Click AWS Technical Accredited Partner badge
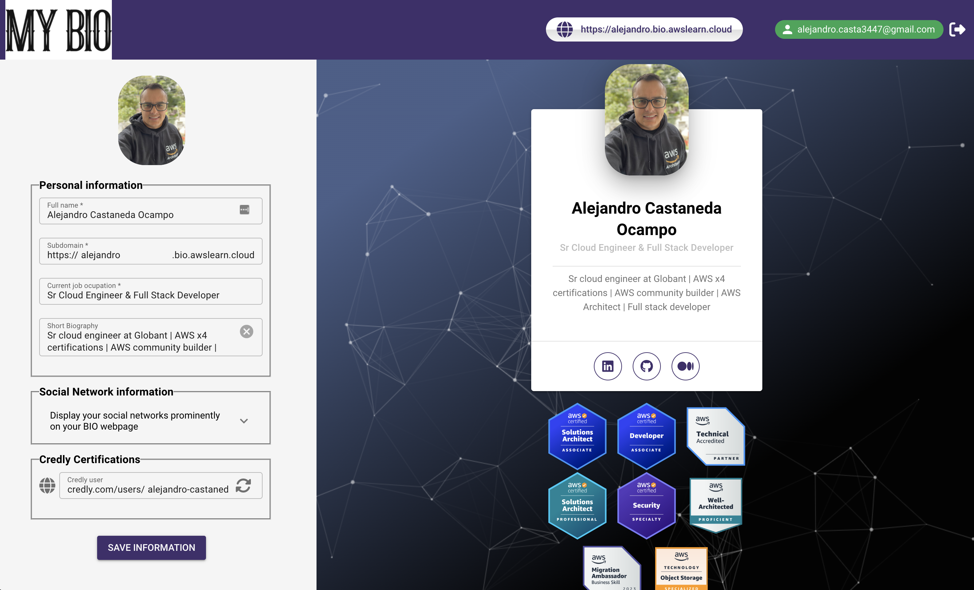 (715, 437)
